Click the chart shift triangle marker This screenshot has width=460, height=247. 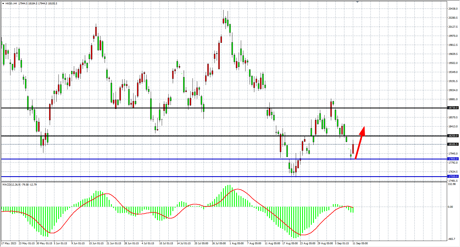click(357, 2)
